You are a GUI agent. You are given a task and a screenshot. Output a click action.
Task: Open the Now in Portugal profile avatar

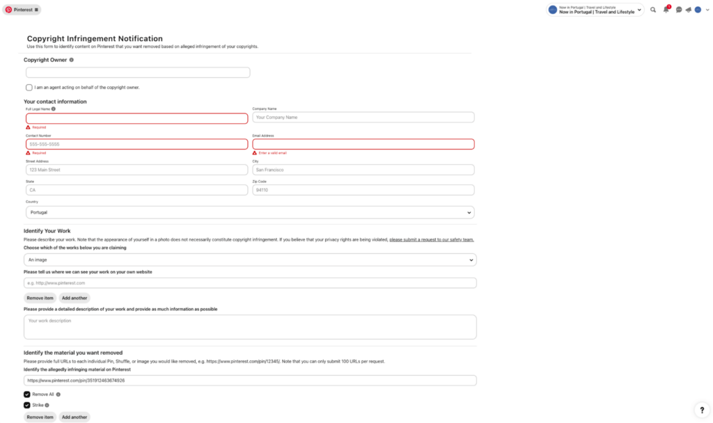click(x=696, y=10)
